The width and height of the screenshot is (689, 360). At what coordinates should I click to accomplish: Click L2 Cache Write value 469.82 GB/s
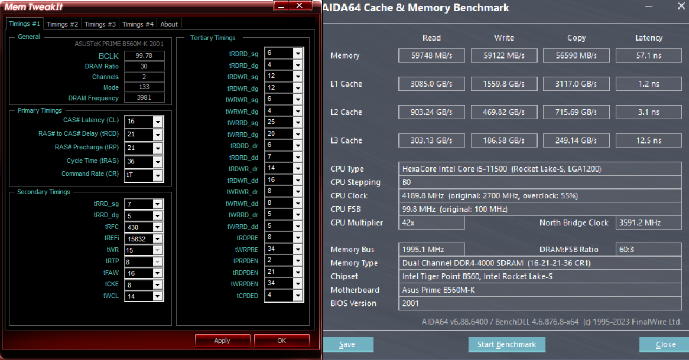pyautogui.click(x=504, y=112)
